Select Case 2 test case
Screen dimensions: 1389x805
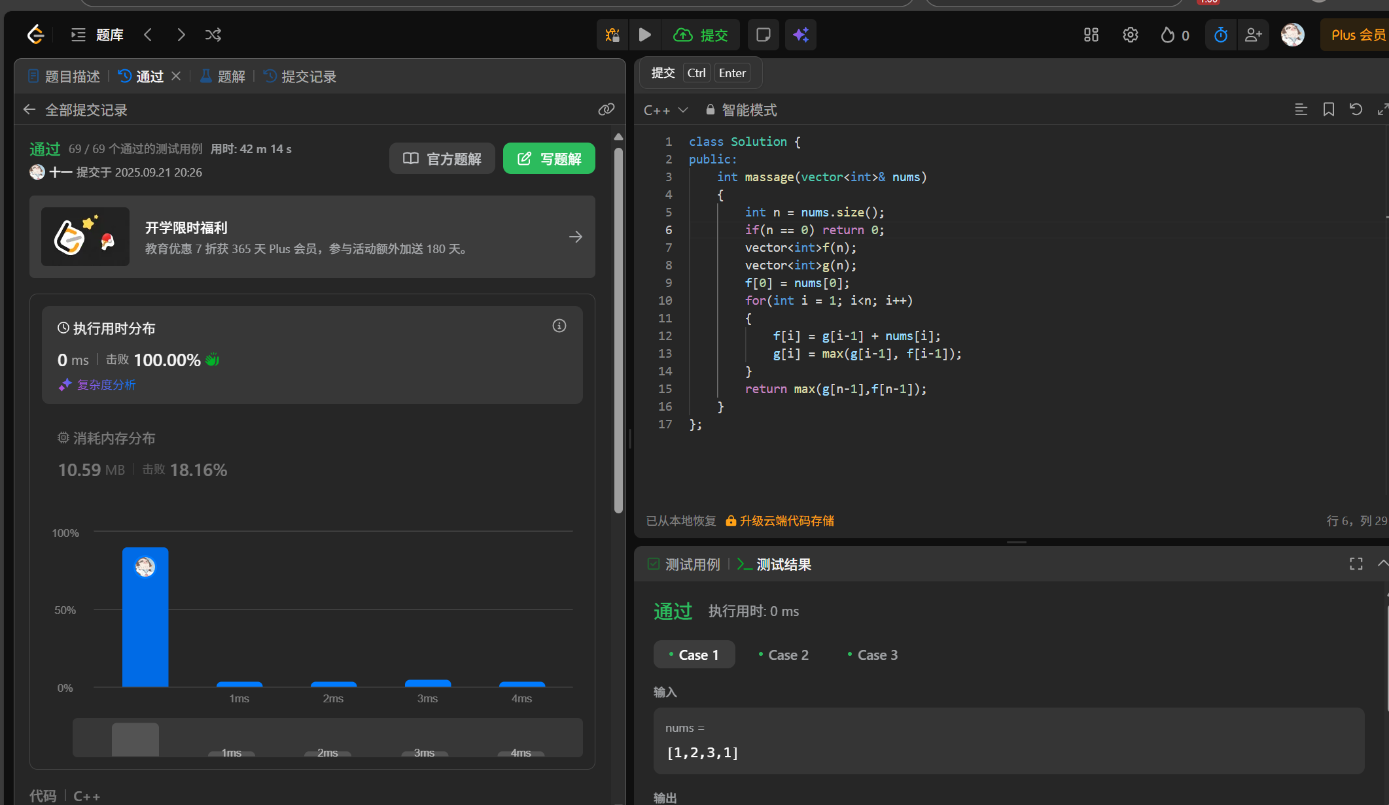(783, 655)
